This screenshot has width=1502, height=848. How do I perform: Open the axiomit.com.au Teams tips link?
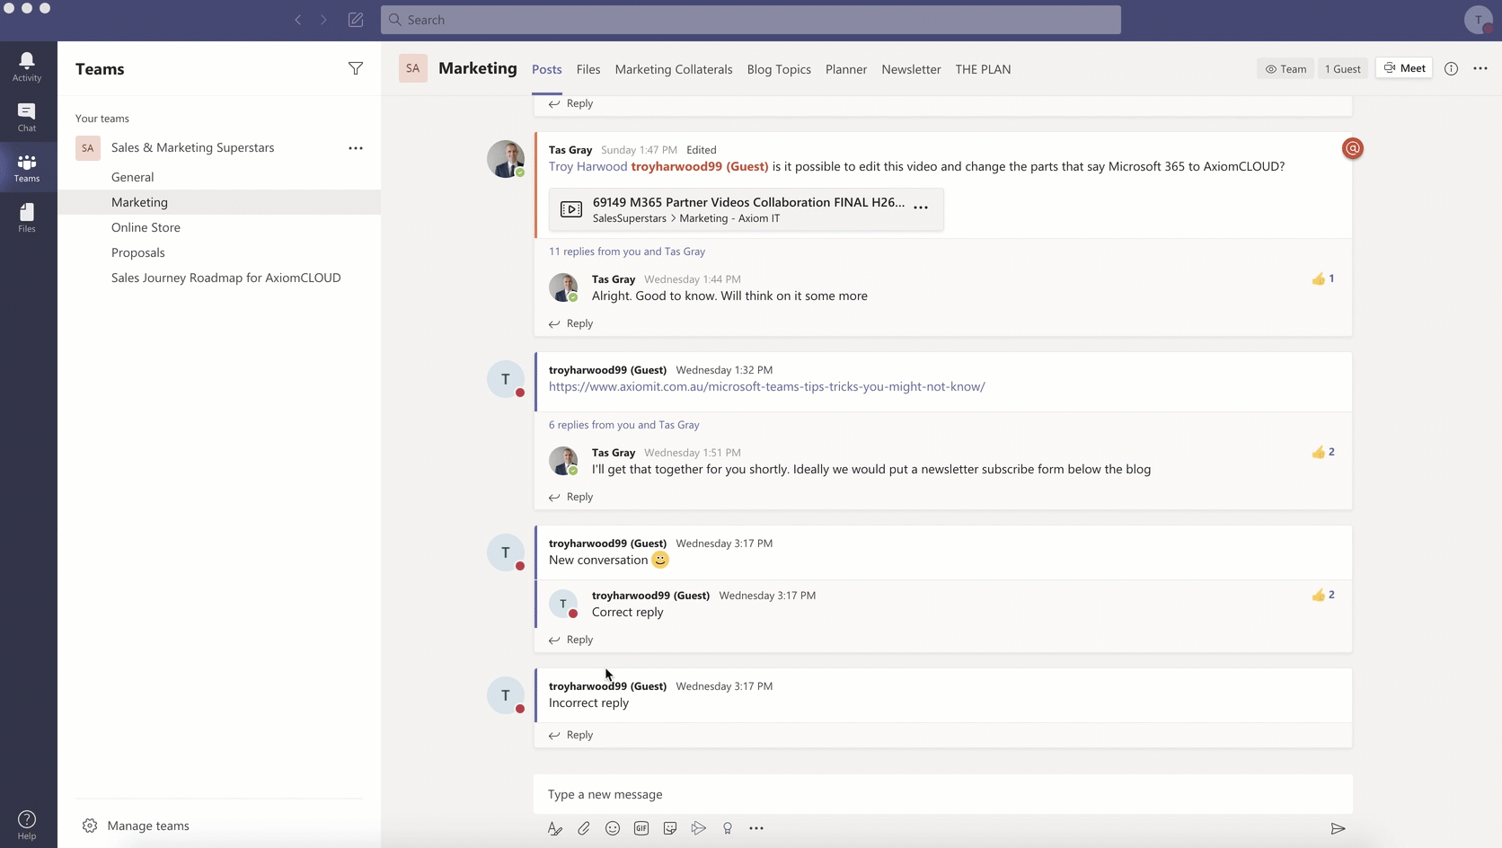pos(766,386)
